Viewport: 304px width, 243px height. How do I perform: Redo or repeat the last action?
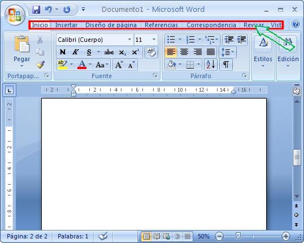coord(67,9)
